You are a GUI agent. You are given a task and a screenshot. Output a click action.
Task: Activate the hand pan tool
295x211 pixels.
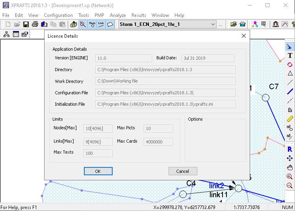pos(290,167)
